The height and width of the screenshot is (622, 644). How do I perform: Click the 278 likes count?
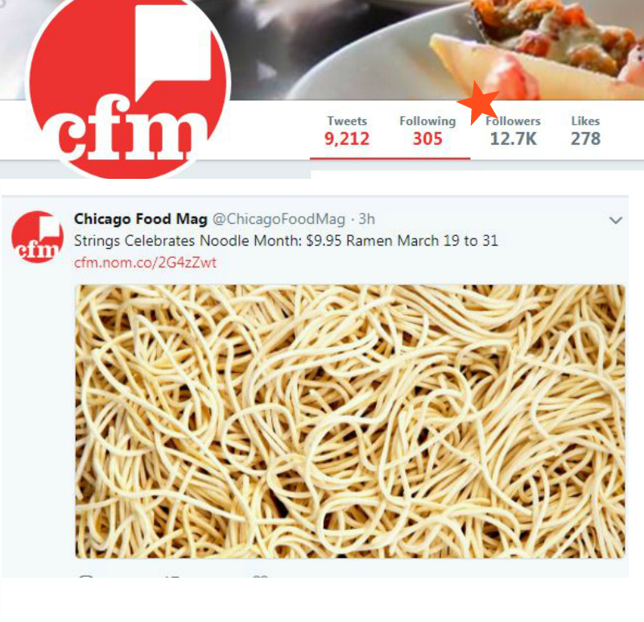[x=585, y=139]
